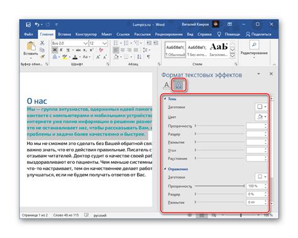Toggle subscript x₂ formatting
The image size is (298, 238).
coord(85,50)
